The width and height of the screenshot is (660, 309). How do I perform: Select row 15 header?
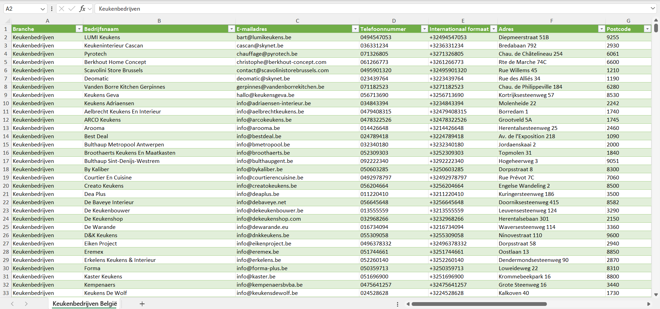click(6, 144)
